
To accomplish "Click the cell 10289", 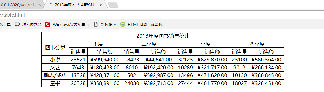I will [x=186, y=68].
